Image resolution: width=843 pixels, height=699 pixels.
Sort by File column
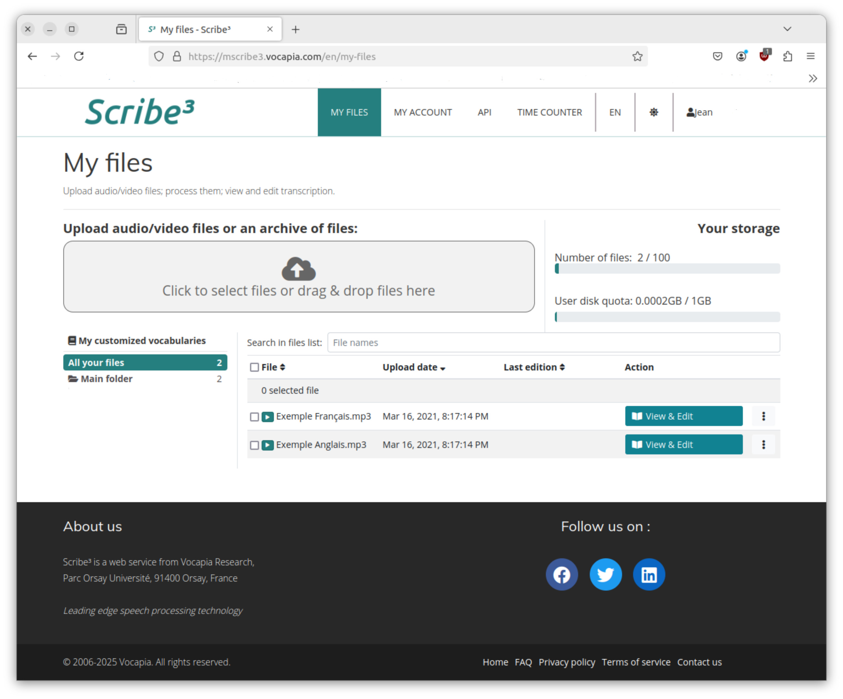273,367
